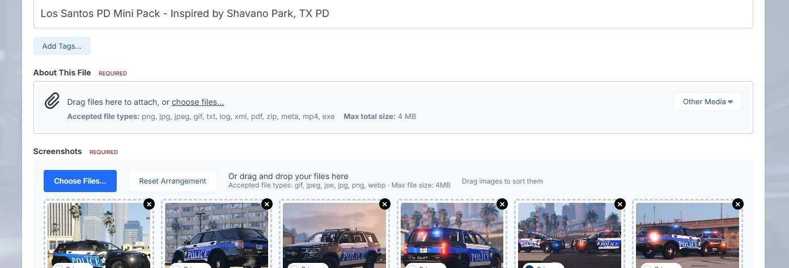Remove the rear-view SUV with palm trees screenshot
The image size is (789, 268).
pos(502,204)
